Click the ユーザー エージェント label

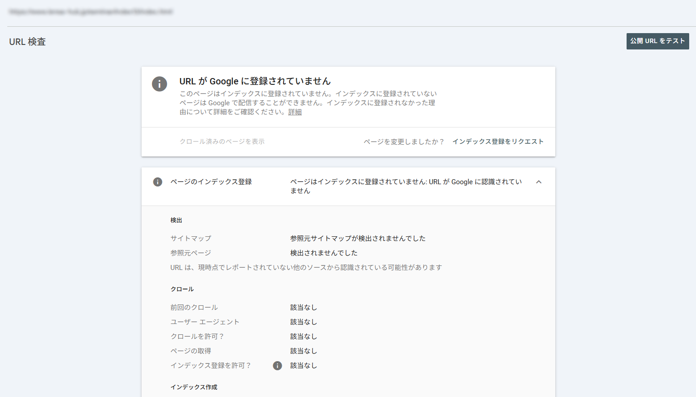pos(205,322)
